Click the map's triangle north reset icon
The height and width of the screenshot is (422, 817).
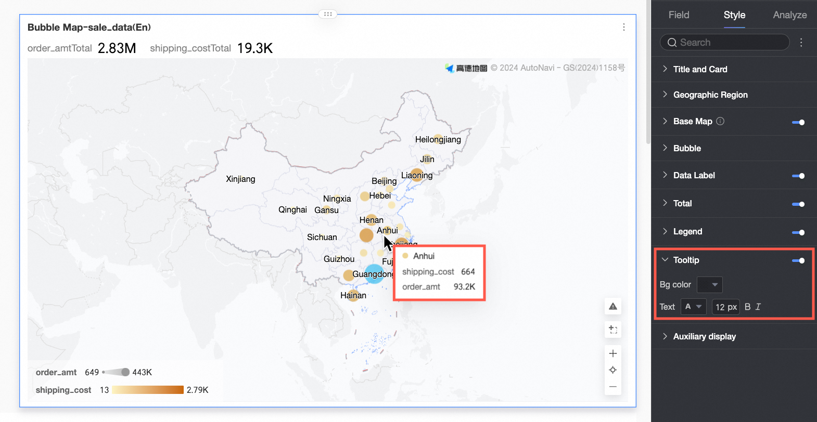tap(613, 306)
